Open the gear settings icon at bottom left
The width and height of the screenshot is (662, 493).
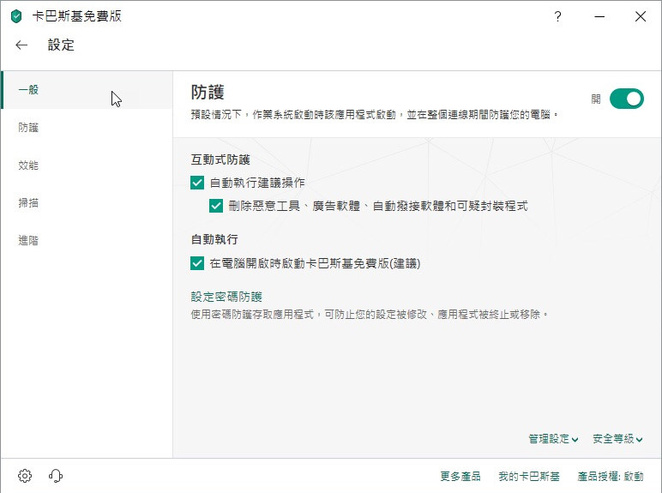(25, 476)
